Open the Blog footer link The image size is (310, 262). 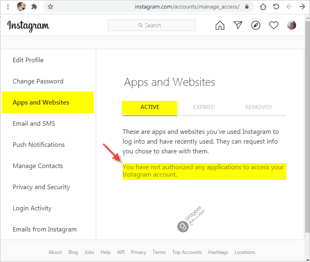[x=73, y=252]
